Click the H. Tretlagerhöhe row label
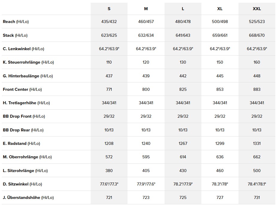 coord(26,103)
